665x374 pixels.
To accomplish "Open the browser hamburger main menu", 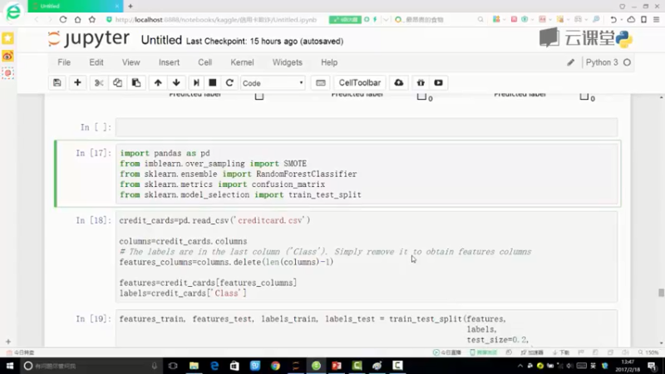I will [656, 19].
